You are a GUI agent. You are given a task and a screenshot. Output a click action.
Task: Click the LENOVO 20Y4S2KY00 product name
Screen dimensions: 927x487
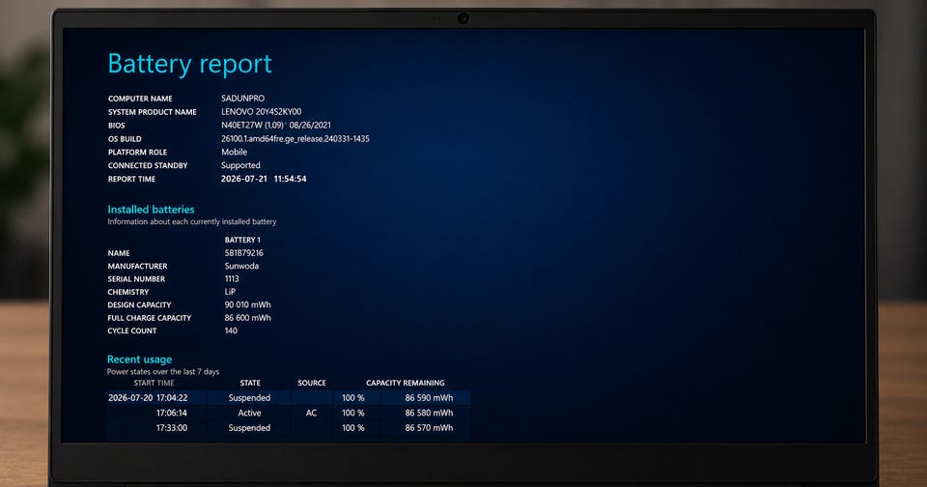[x=262, y=112]
